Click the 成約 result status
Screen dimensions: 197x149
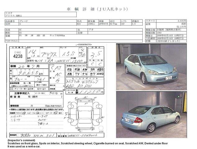pos(184,24)
